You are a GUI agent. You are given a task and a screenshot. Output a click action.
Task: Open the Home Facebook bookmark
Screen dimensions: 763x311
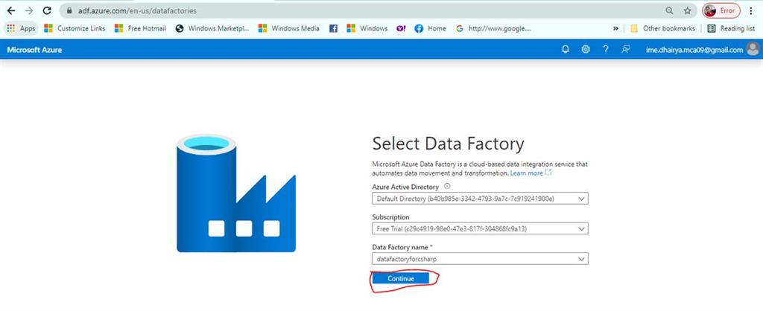430,28
